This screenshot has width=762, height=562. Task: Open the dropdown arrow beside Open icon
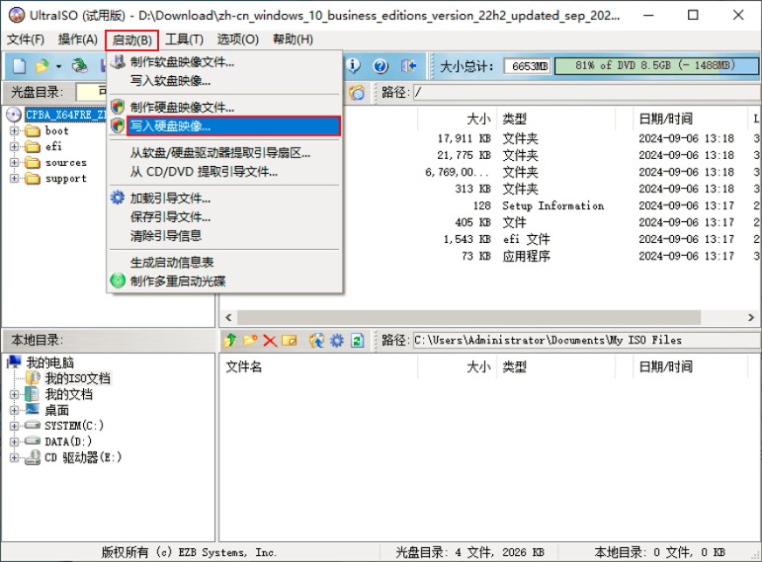coord(58,66)
